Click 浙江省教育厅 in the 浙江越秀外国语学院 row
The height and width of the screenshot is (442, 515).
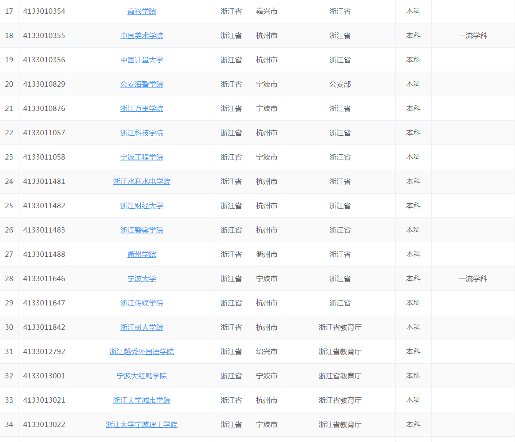340,352
